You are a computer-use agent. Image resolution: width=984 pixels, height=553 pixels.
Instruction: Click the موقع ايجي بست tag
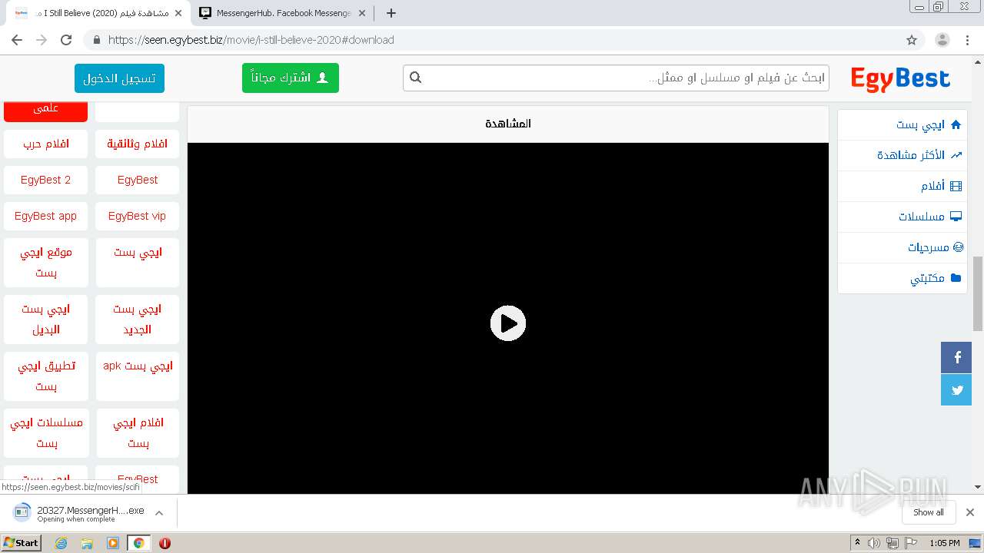pyautogui.click(x=45, y=262)
